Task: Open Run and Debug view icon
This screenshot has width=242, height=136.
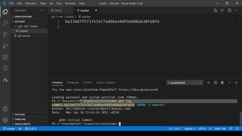Action: click(x=5, y=46)
